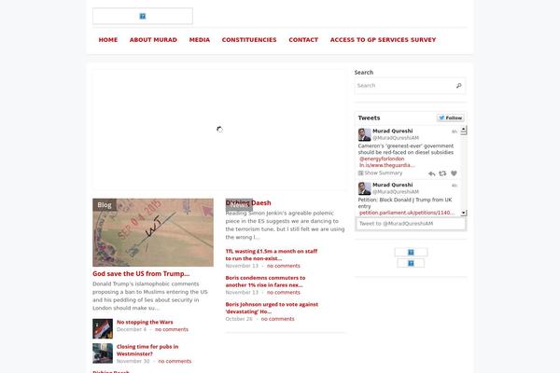Open the HOME menu item
This screenshot has width=560, height=373.
(x=108, y=40)
